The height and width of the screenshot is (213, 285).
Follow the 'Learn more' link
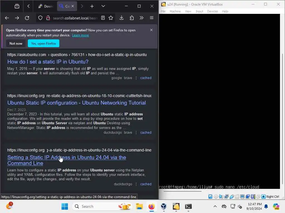(x=80, y=35)
